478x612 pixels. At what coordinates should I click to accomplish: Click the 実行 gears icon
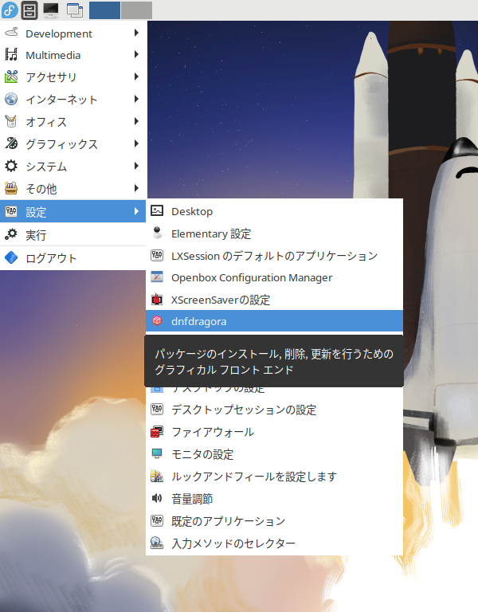(11, 234)
